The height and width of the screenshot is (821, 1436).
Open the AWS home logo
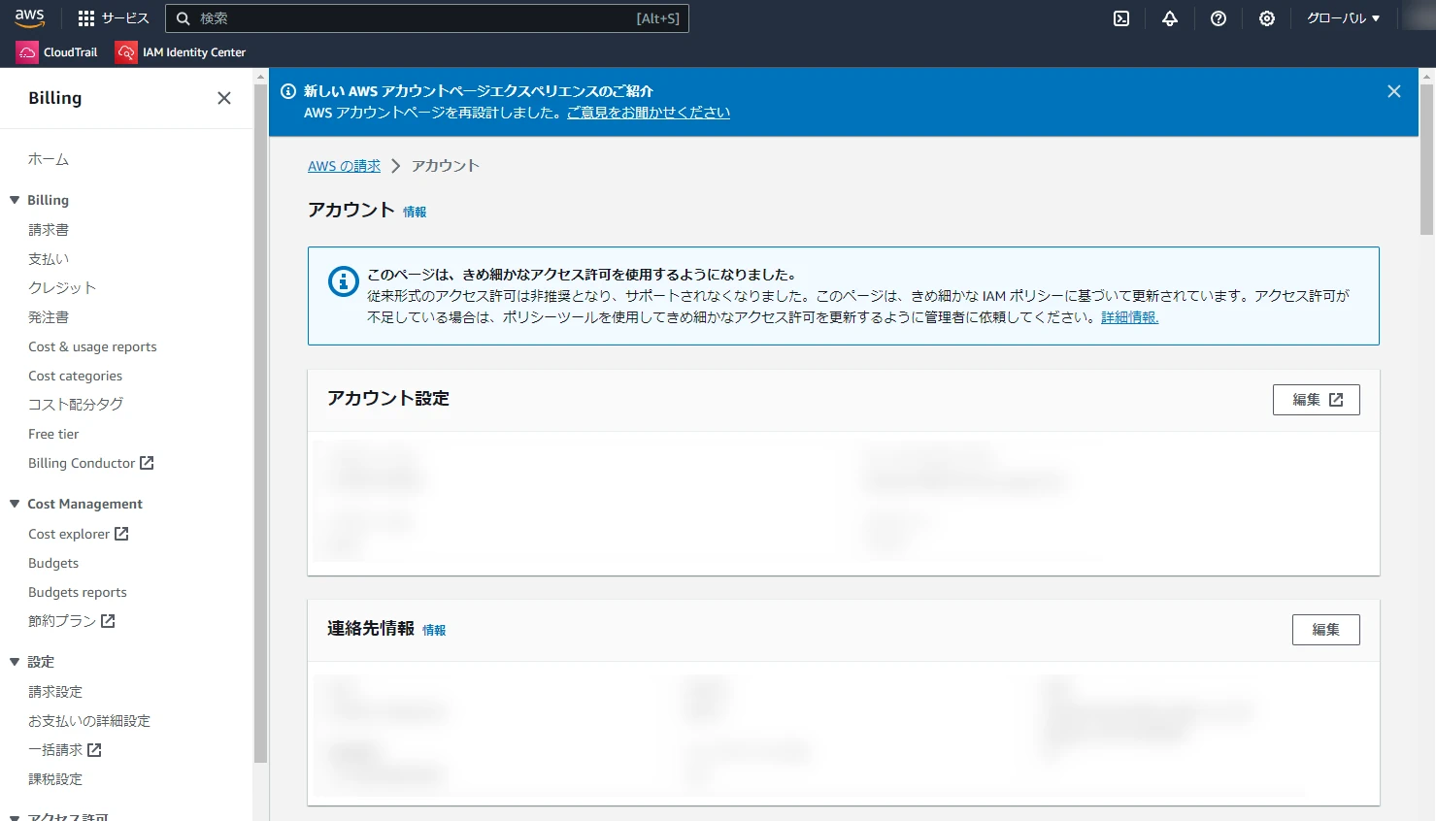(30, 18)
